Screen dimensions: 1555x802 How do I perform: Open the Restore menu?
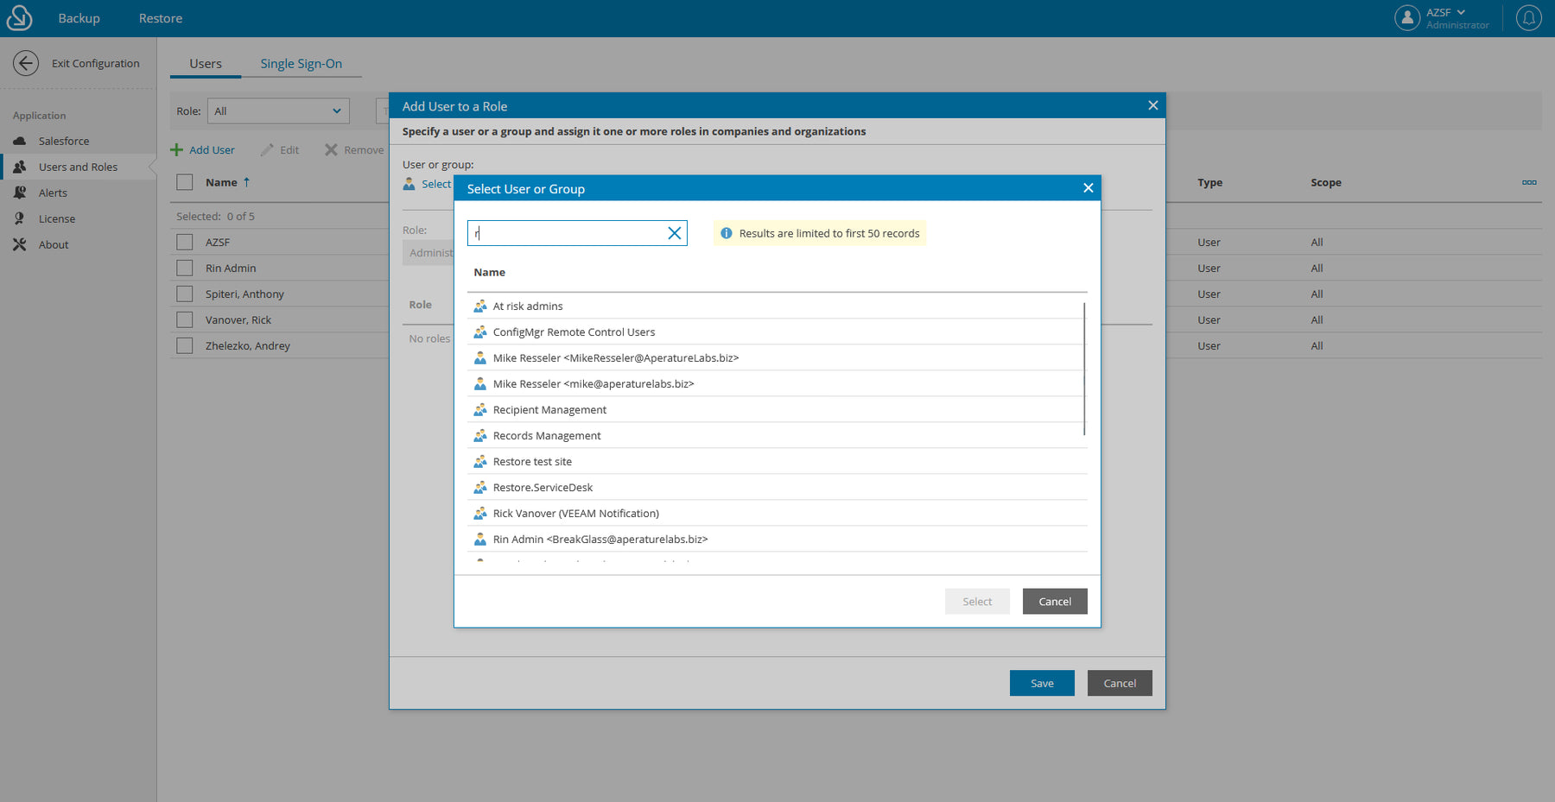click(x=161, y=18)
